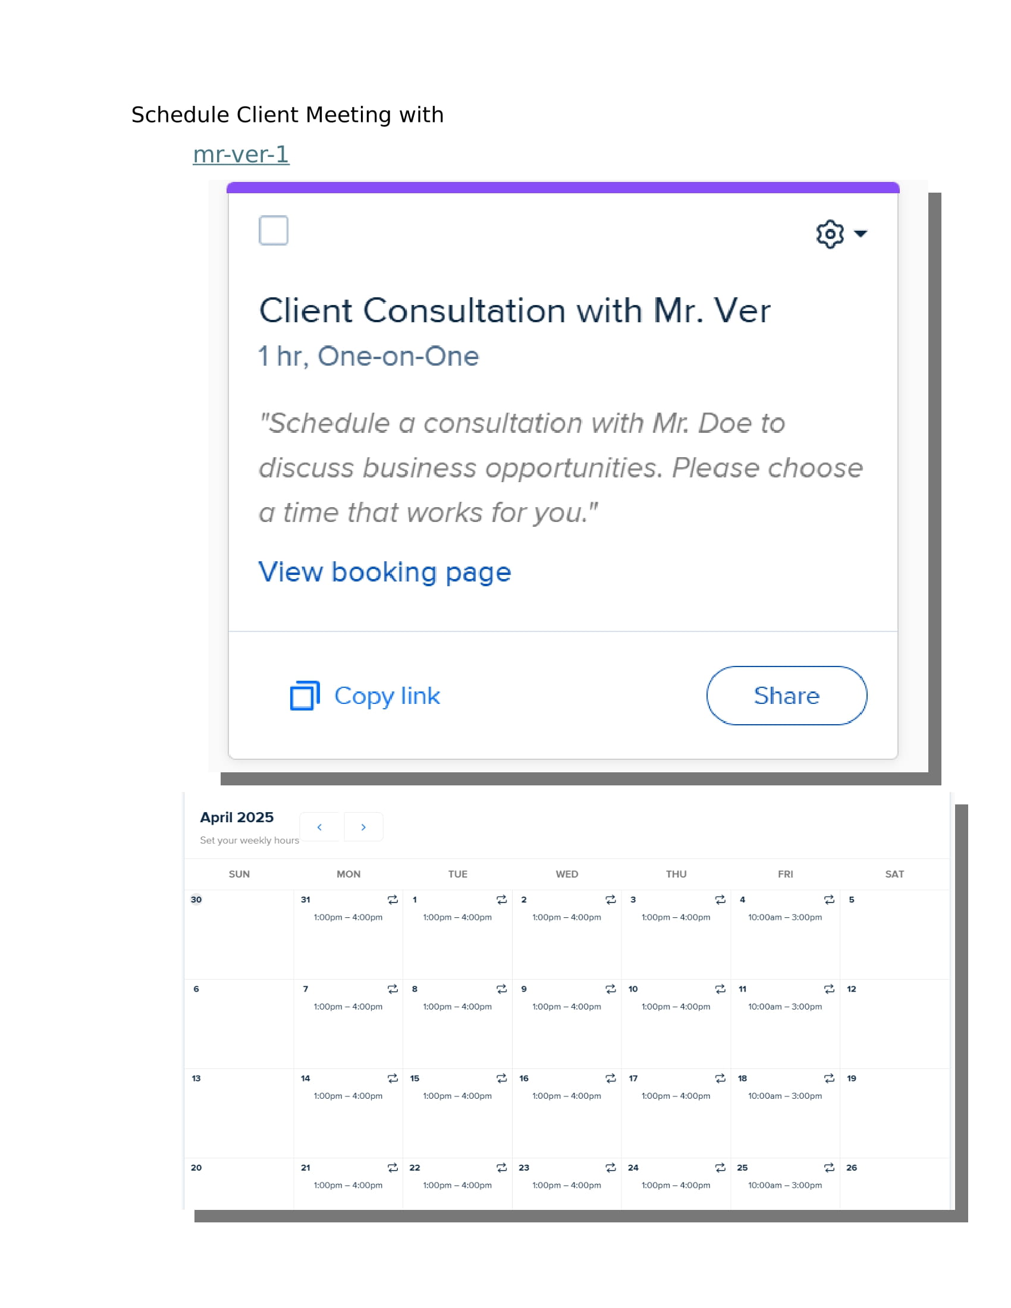1011x1308 pixels.
Task: Tick the event card selection checkbox
Action: [273, 230]
